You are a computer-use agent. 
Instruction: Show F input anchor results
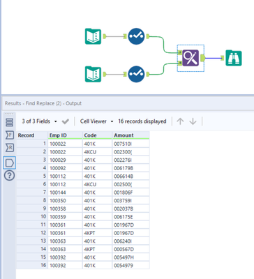click(10, 135)
